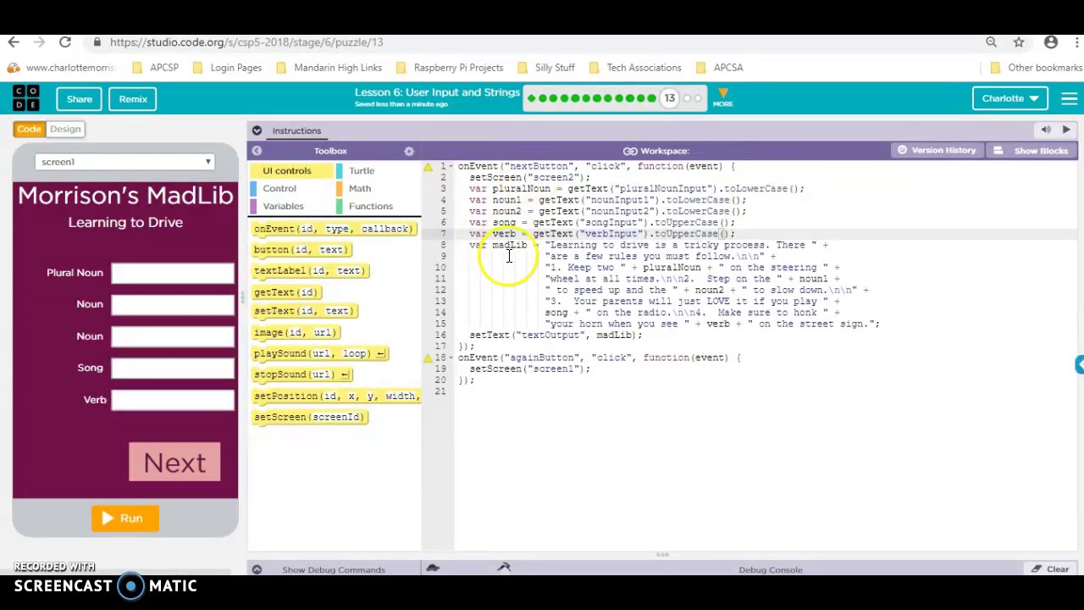Mute instructions audio speaker icon
This screenshot has width=1084, height=610.
1046,130
